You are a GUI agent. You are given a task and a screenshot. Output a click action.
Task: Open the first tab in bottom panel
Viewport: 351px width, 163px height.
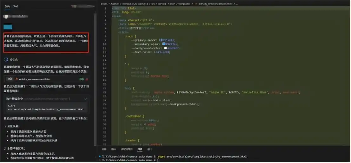pos(103,149)
